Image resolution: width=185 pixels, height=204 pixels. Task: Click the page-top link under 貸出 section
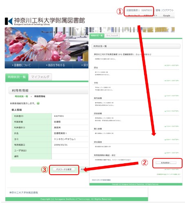pyautogui.click(x=172, y=81)
